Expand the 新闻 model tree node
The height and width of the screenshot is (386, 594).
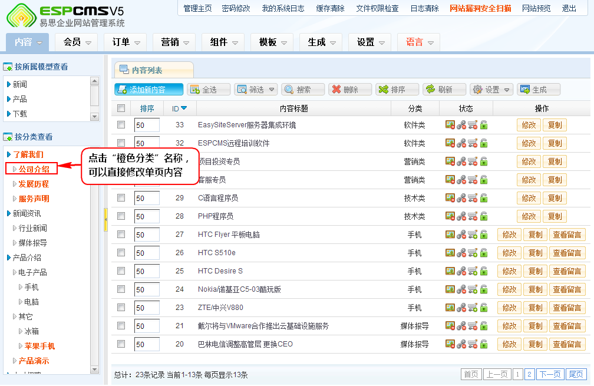point(9,84)
